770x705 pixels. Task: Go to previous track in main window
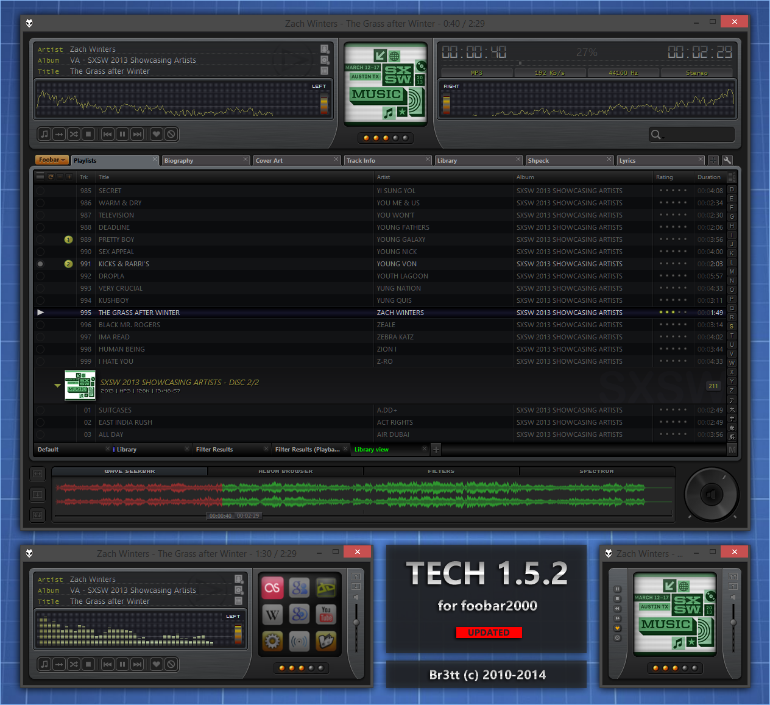[108, 134]
